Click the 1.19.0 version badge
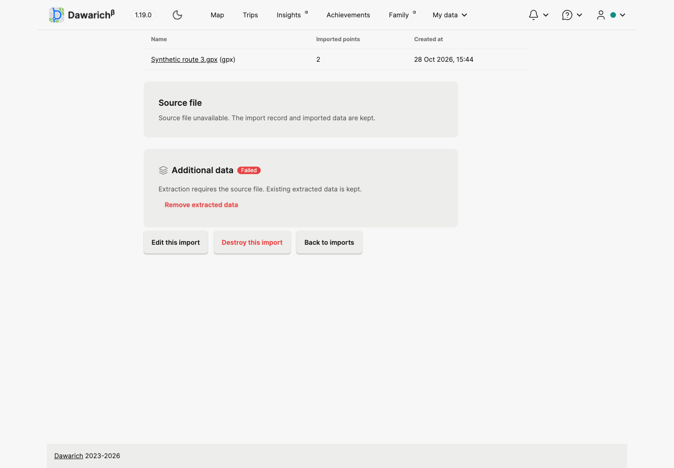Screen dimensions: 674x468 point(143,15)
